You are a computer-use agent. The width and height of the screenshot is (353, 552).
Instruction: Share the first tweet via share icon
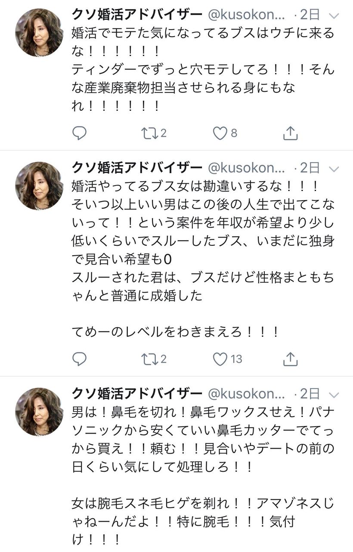(291, 133)
